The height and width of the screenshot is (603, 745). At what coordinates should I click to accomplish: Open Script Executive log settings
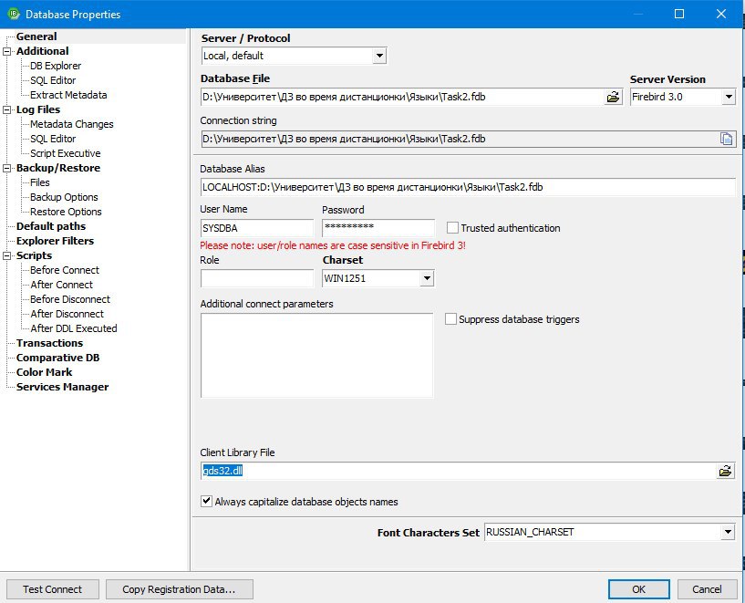coord(65,153)
